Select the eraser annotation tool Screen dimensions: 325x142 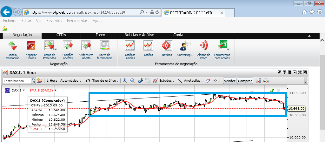tap(208, 81)
